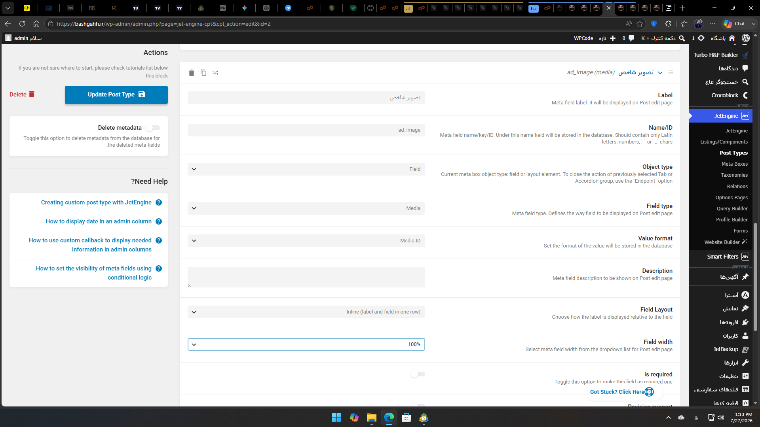The height and width of the screenshot is (427, 760).
Task: Click comments bubble icon in admin bar
Action: pyautogui.click(x=632, y=38)
